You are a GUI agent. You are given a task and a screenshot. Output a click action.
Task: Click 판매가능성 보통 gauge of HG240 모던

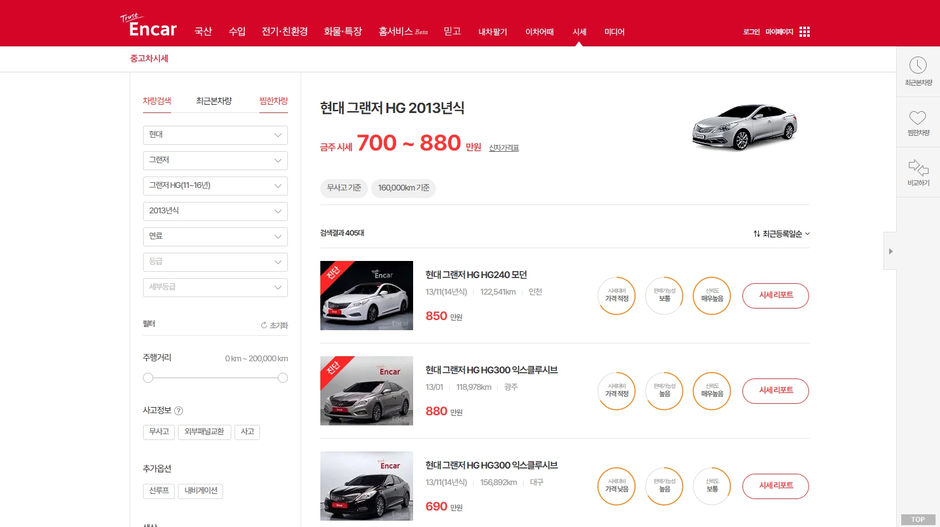(x=664, y=296)
